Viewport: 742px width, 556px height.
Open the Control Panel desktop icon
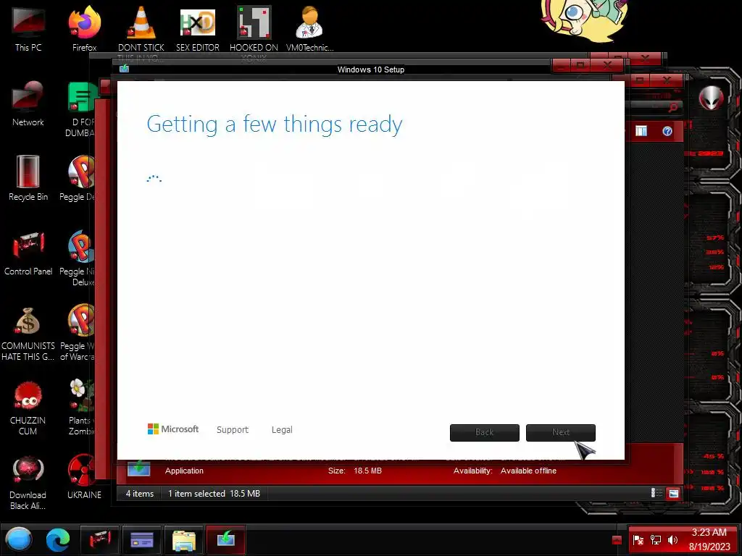pos(28,253)
